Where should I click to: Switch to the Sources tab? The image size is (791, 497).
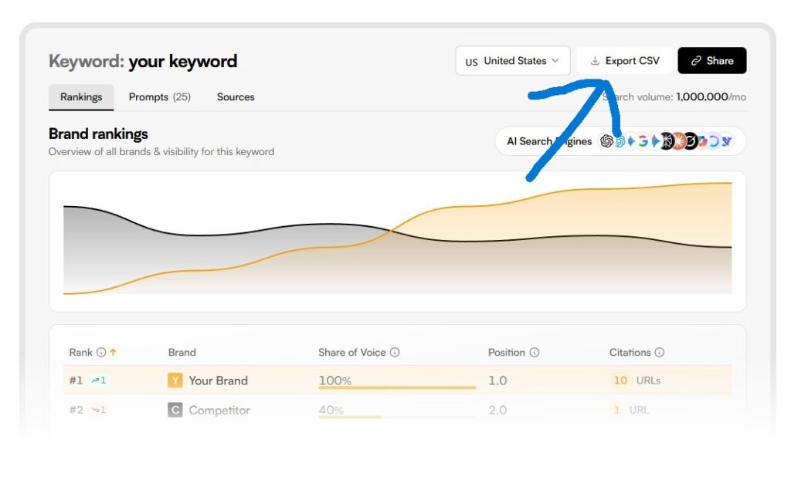pos(236,97)
